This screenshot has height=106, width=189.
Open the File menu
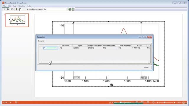pyautogui.click(x=4, y=6)
